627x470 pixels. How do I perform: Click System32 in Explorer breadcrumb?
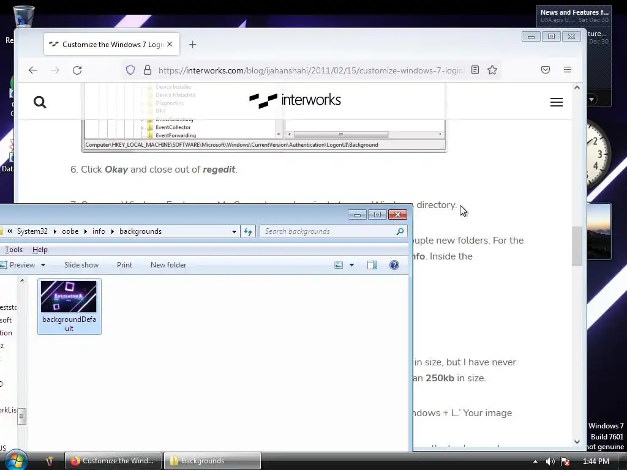[x=32, y=231]
